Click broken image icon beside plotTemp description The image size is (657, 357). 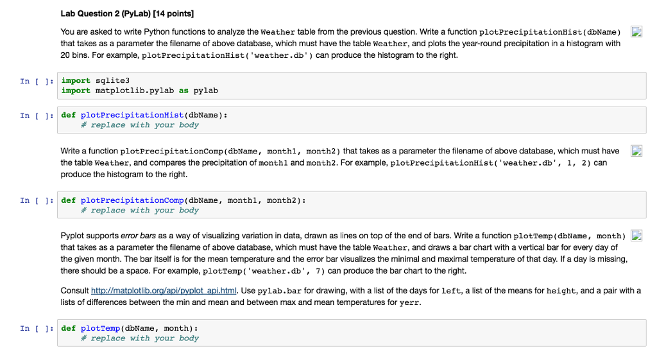pyautogui.click(x=636, y=236)
